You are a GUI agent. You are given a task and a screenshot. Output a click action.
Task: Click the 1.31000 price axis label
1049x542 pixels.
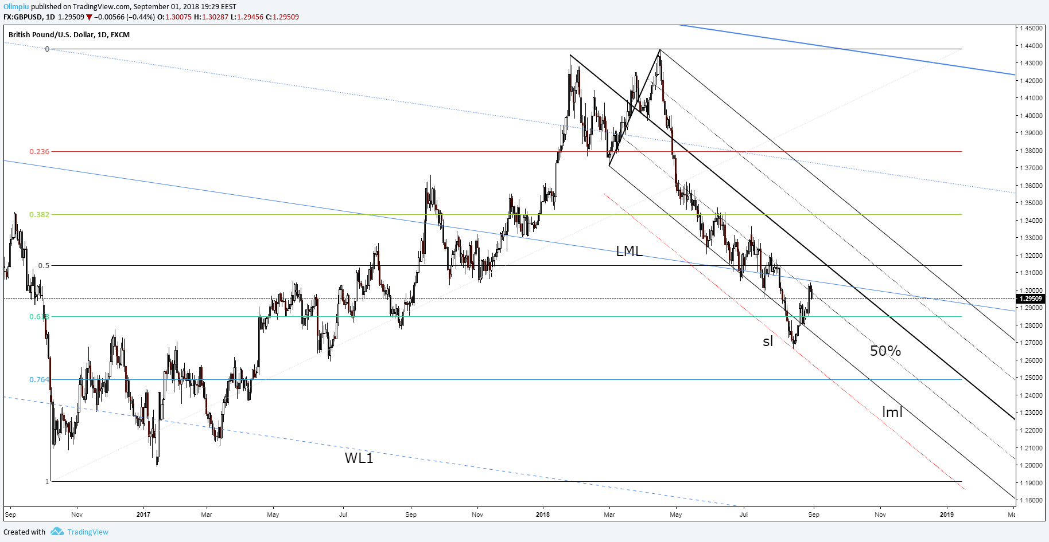click(1031, 273)
